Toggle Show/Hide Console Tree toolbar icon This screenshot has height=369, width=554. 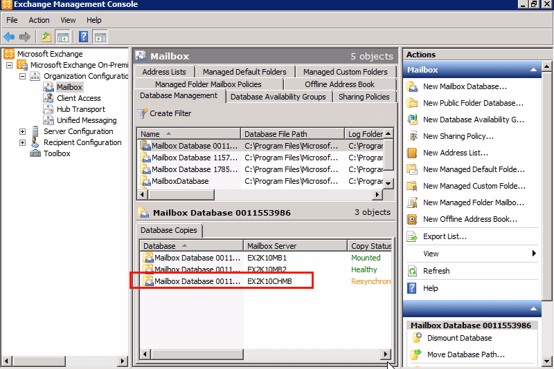coord(63,37)
